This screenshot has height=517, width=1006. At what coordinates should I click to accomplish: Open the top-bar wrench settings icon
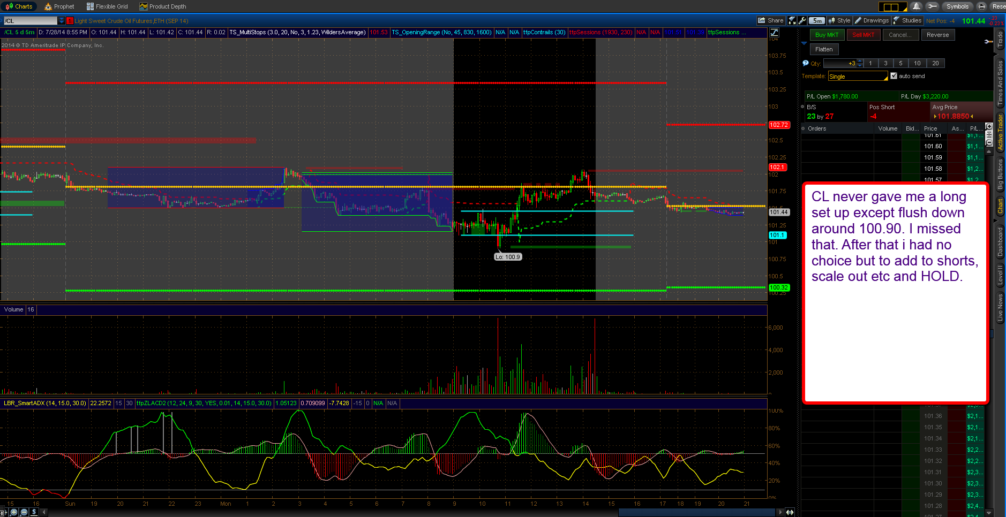tap(932, 6)
